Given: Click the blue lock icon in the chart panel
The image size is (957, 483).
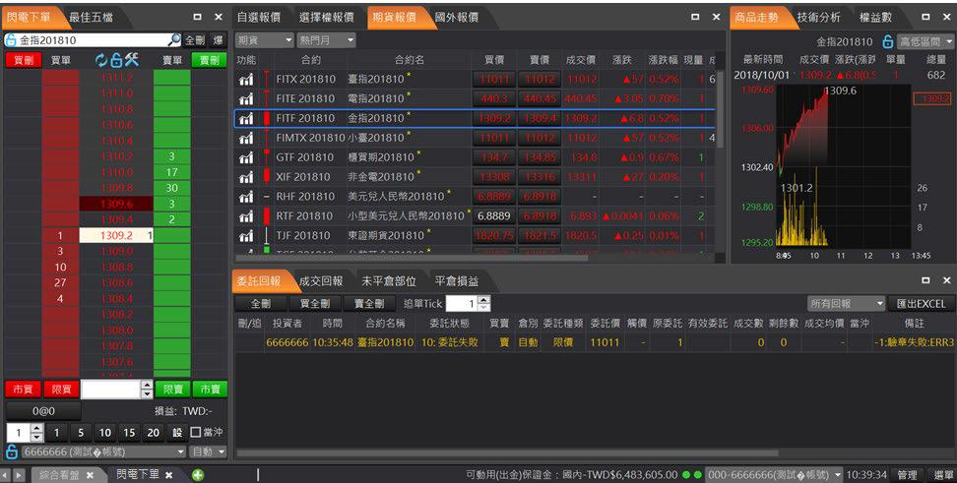Looking at the screenshot, I should 888,42.
